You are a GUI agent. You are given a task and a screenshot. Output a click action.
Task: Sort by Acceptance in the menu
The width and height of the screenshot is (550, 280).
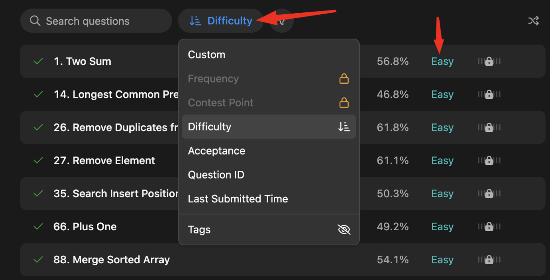coord(216,151)
